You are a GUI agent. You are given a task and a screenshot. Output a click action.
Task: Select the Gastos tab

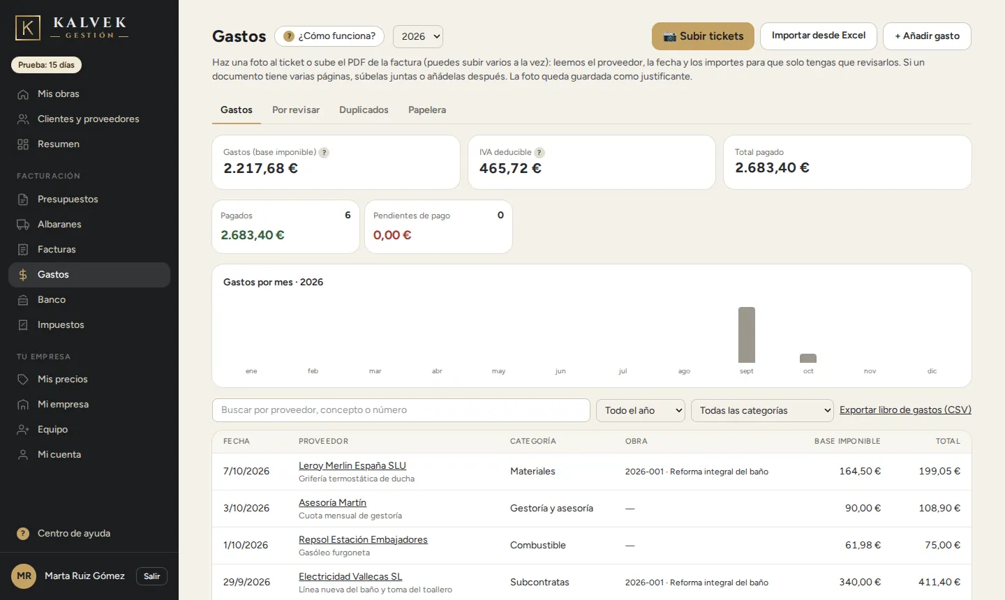(237, 110)
